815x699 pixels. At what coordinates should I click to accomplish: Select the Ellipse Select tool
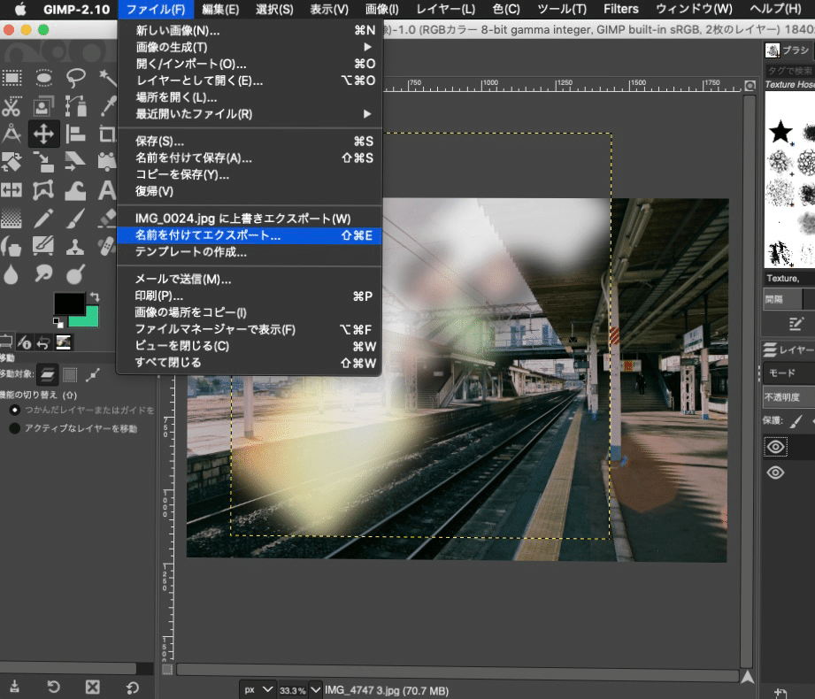tap(43, 78)
